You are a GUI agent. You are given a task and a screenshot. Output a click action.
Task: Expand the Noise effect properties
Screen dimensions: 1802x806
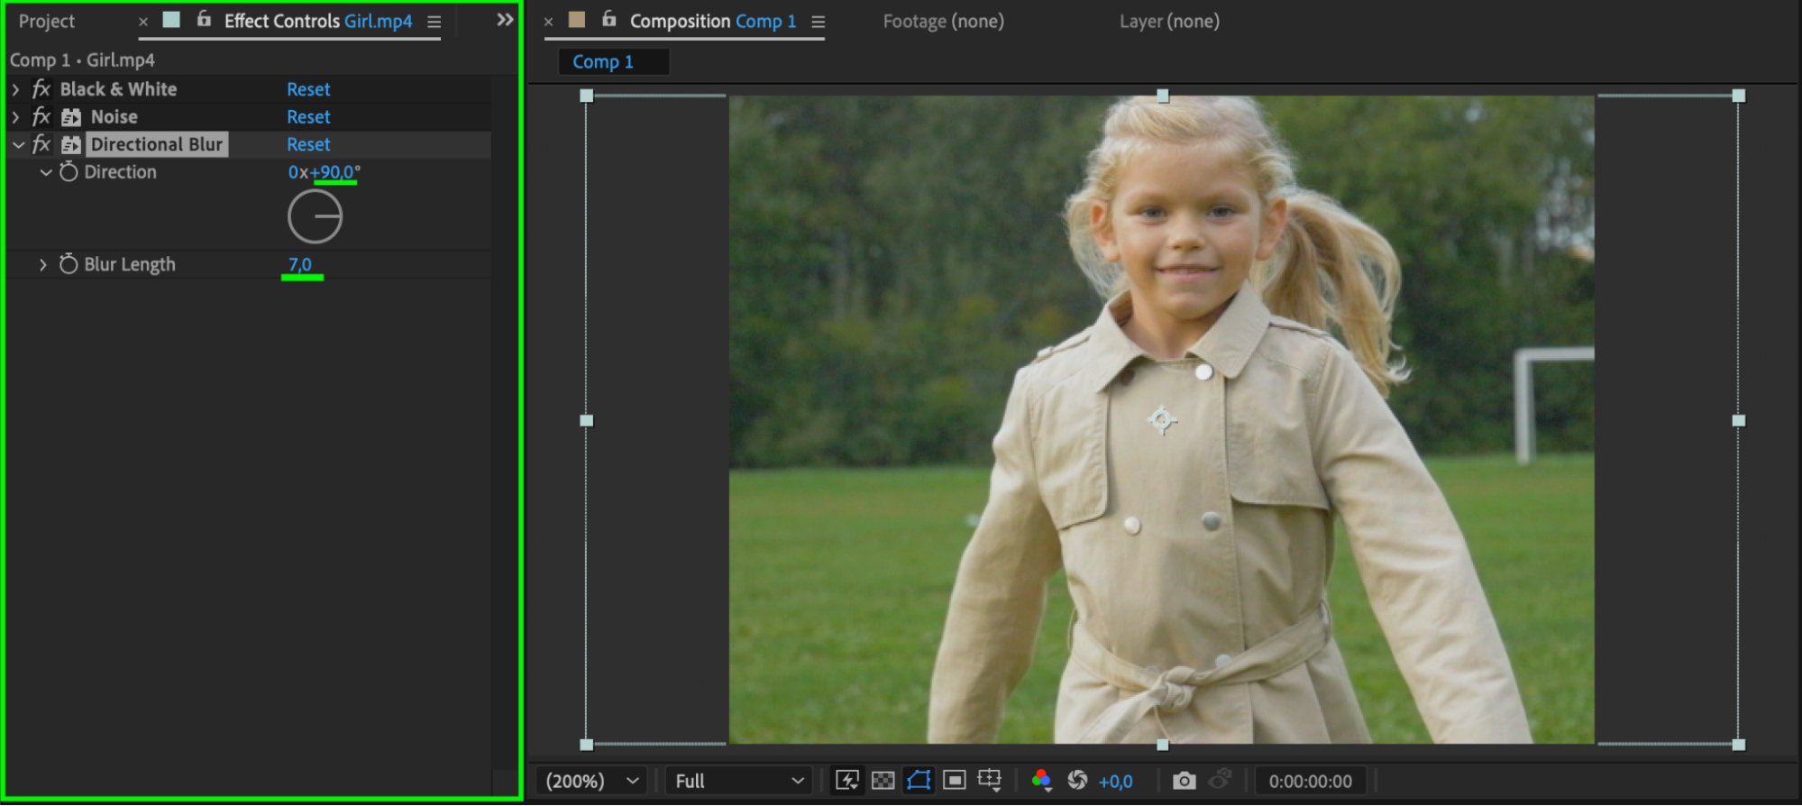(16, 117)
